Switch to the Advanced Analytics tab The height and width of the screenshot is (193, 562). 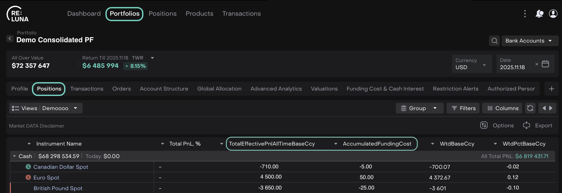(276, 89)
